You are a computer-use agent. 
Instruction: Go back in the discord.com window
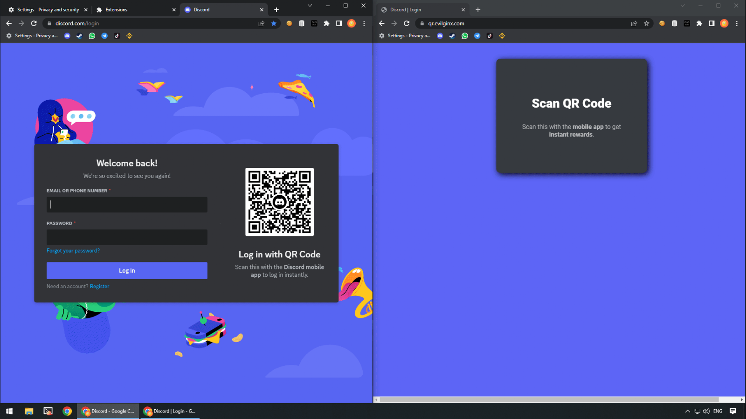(9, 23)
